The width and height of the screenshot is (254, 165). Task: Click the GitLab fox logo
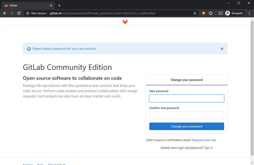[125, 22]
